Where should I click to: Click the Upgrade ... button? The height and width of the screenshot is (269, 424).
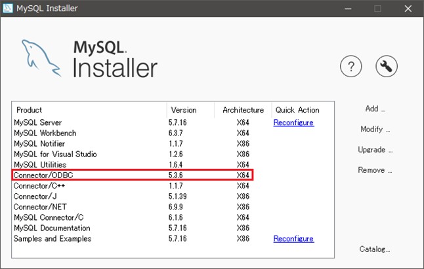point(375,150)
